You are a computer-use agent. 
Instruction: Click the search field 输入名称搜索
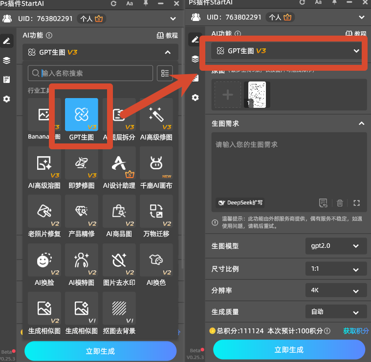[x=90, y=73]
